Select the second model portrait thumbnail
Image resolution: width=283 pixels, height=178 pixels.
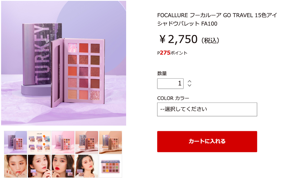click(x=39, y=166)
